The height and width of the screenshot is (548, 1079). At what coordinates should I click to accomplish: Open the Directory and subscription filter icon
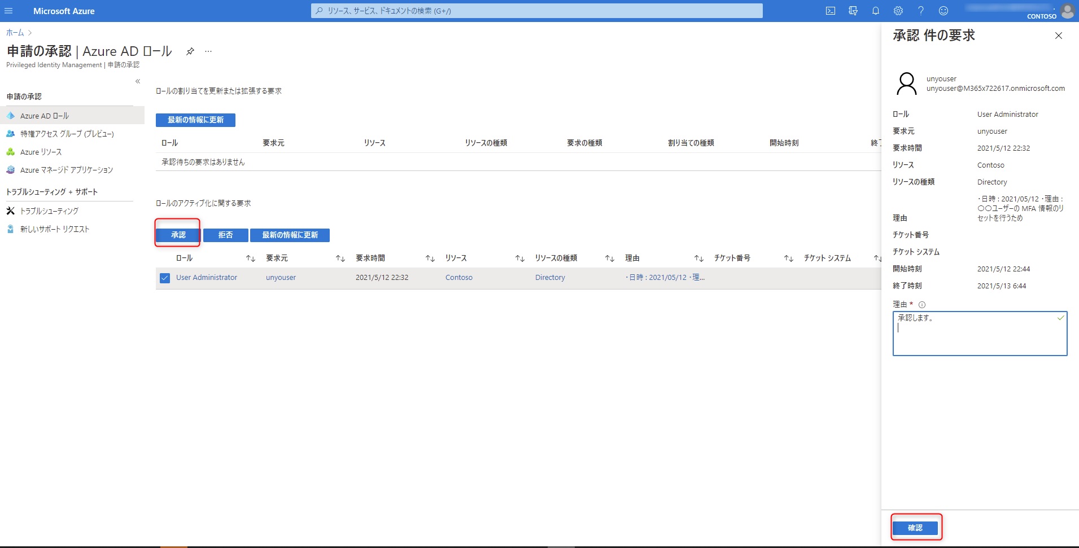click(x=853, y=11)
